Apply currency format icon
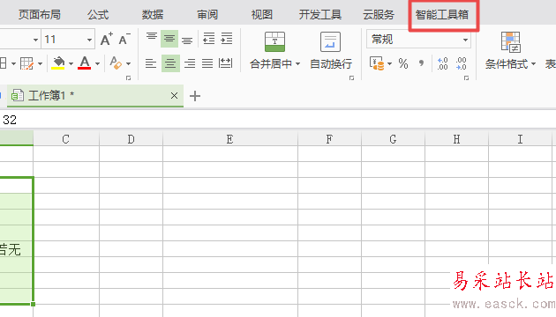The width and height of the screenshot is (556, 317). 377,63
